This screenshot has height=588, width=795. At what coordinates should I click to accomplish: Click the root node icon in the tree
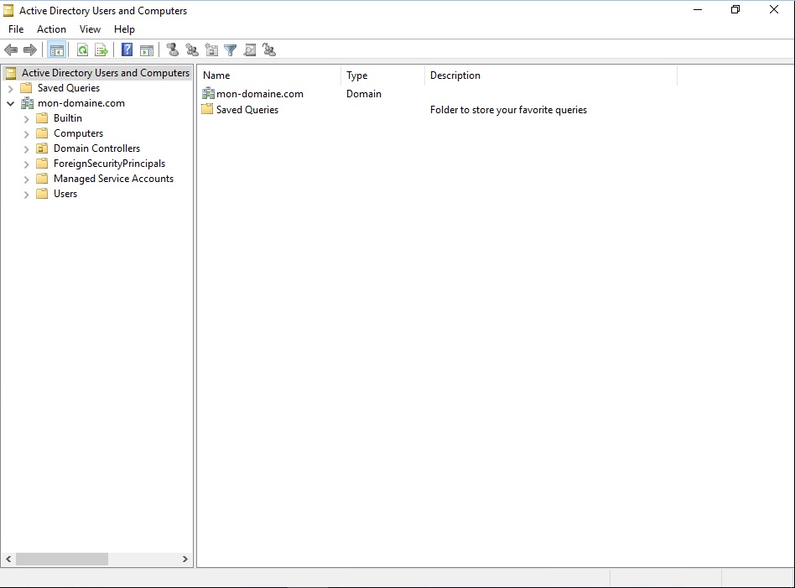(x=11, y=73)
